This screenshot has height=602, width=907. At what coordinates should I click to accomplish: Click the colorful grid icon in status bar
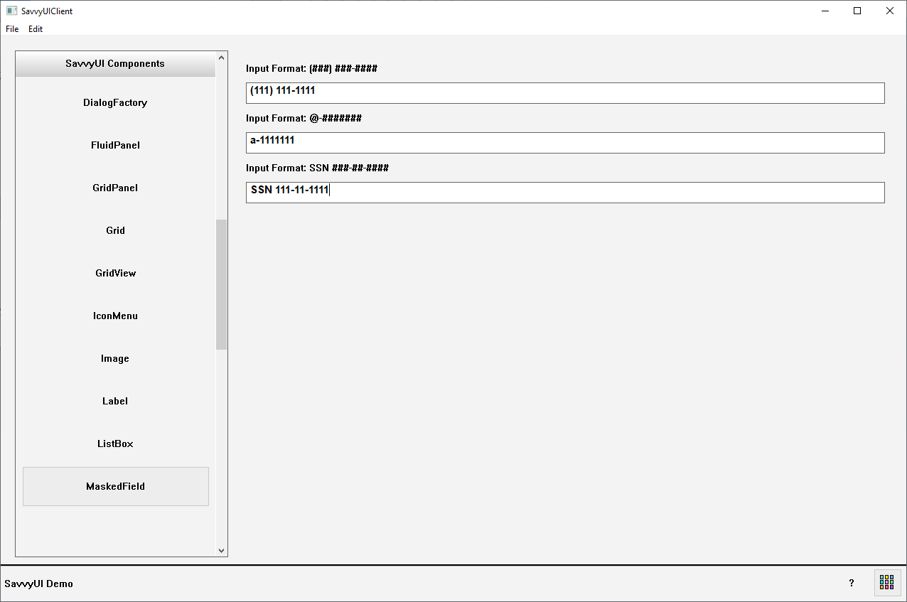(x=886, y=583)
